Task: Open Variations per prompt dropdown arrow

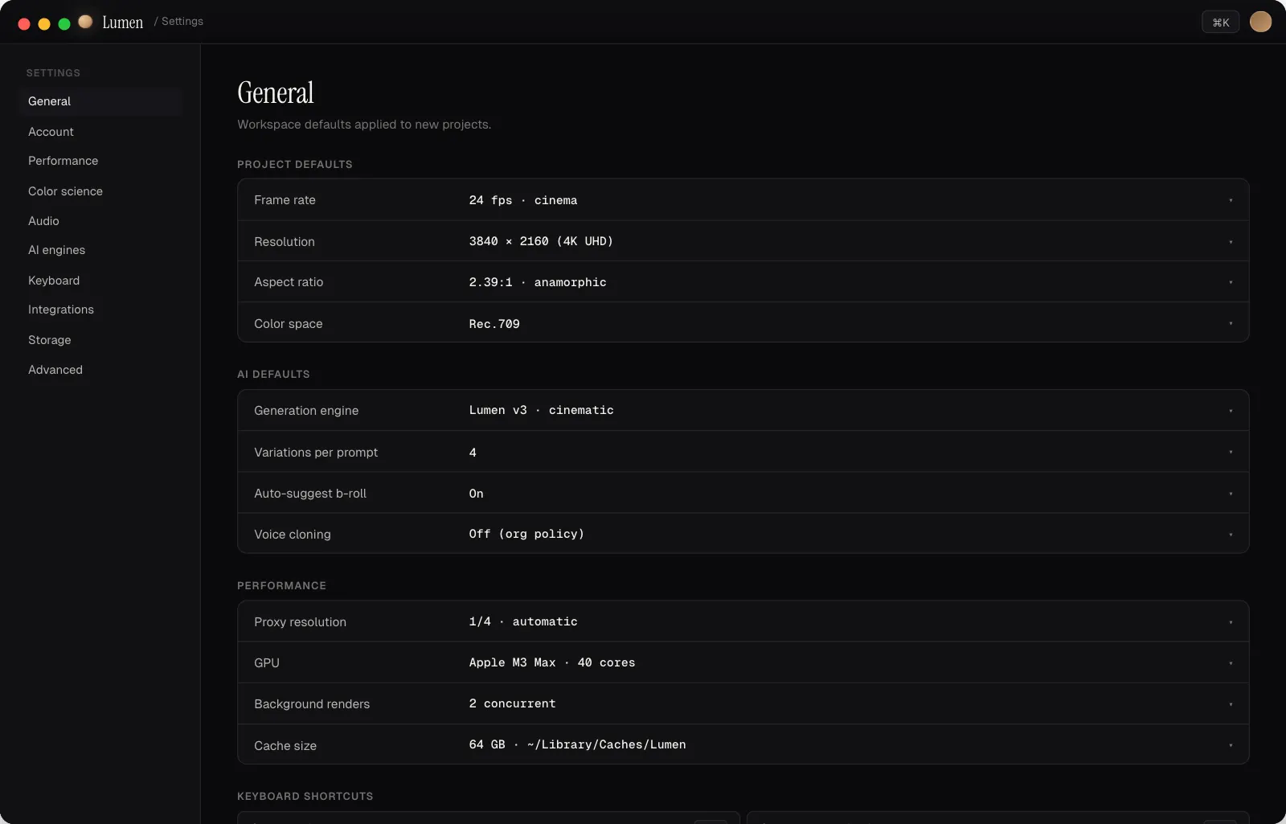Action: point(1231,452)
